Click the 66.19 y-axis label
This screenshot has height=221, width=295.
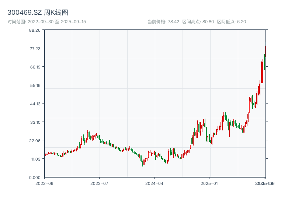(34, 67)
